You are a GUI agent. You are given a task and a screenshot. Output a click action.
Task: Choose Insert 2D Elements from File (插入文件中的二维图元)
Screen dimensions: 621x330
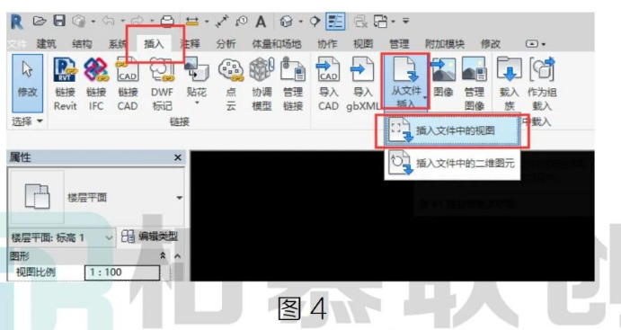[452, 163]
